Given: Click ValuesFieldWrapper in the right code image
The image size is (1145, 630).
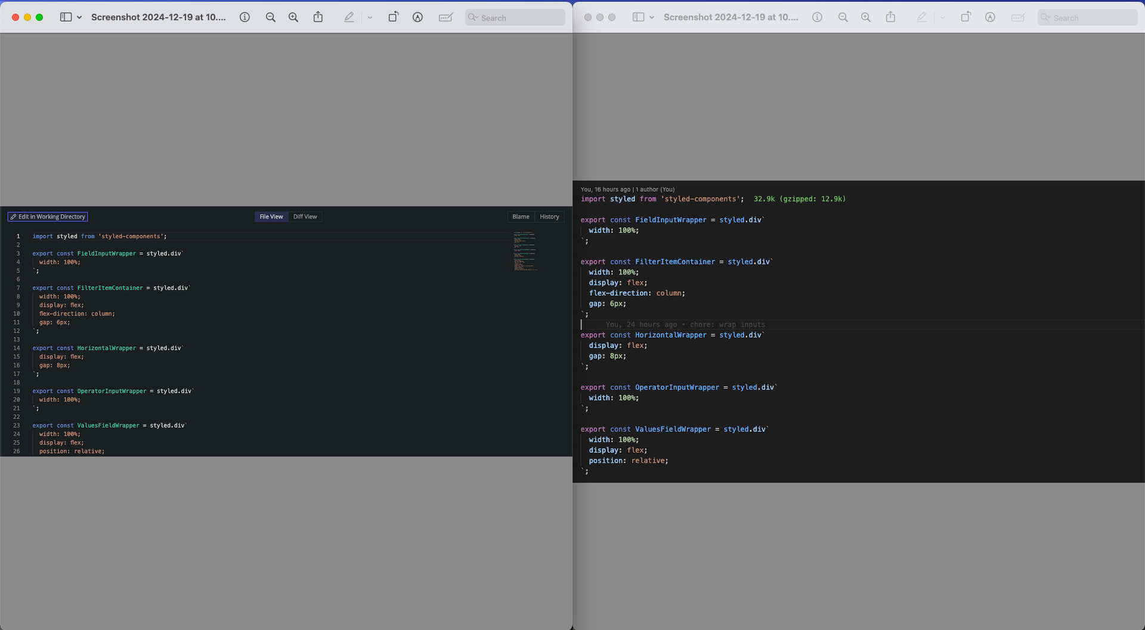Looking at the screenshot, I should pyautogui.click(x=673, y=429).
